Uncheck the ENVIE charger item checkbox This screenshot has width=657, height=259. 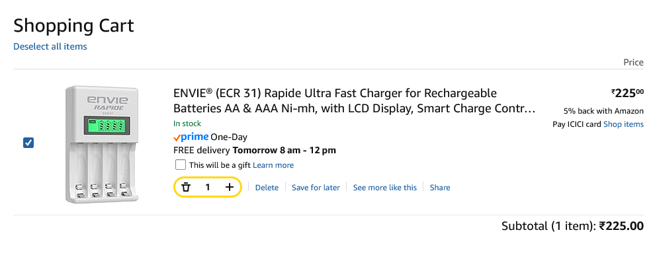tap(28, 143)
